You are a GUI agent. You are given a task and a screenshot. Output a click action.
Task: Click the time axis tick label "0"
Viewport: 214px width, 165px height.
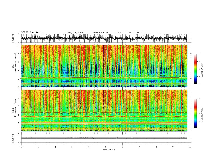[21, 147]
